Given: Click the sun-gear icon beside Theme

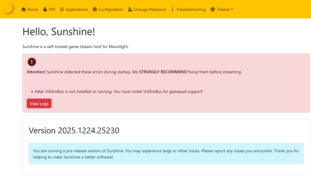Looking at the screenshot, I should (x=213, y=10).
